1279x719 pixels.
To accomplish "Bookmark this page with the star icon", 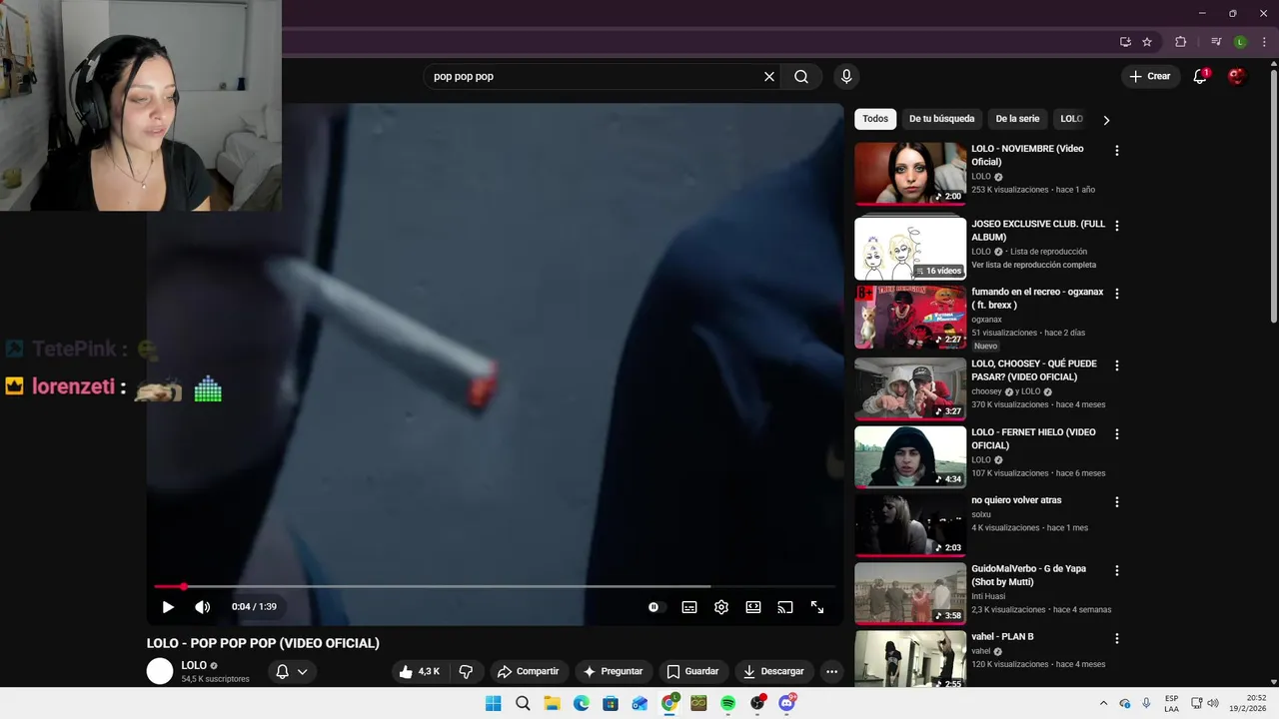I will (1147, 42).
